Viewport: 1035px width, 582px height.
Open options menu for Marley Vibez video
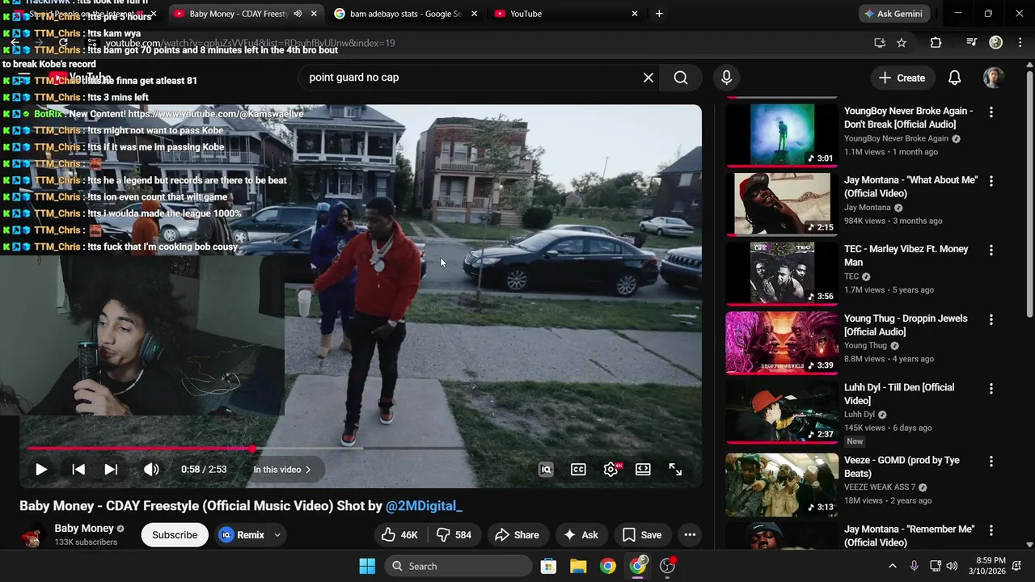(991, 251)
